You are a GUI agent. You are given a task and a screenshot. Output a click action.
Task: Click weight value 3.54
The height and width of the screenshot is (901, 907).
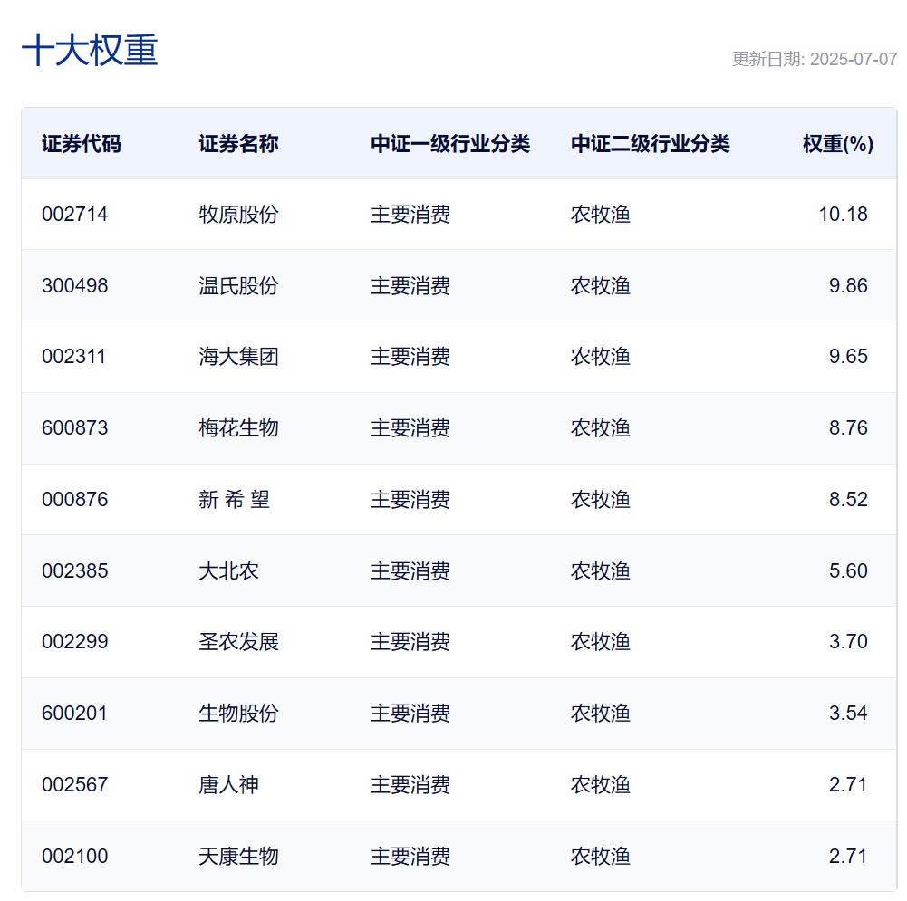[x=849, y=714]
